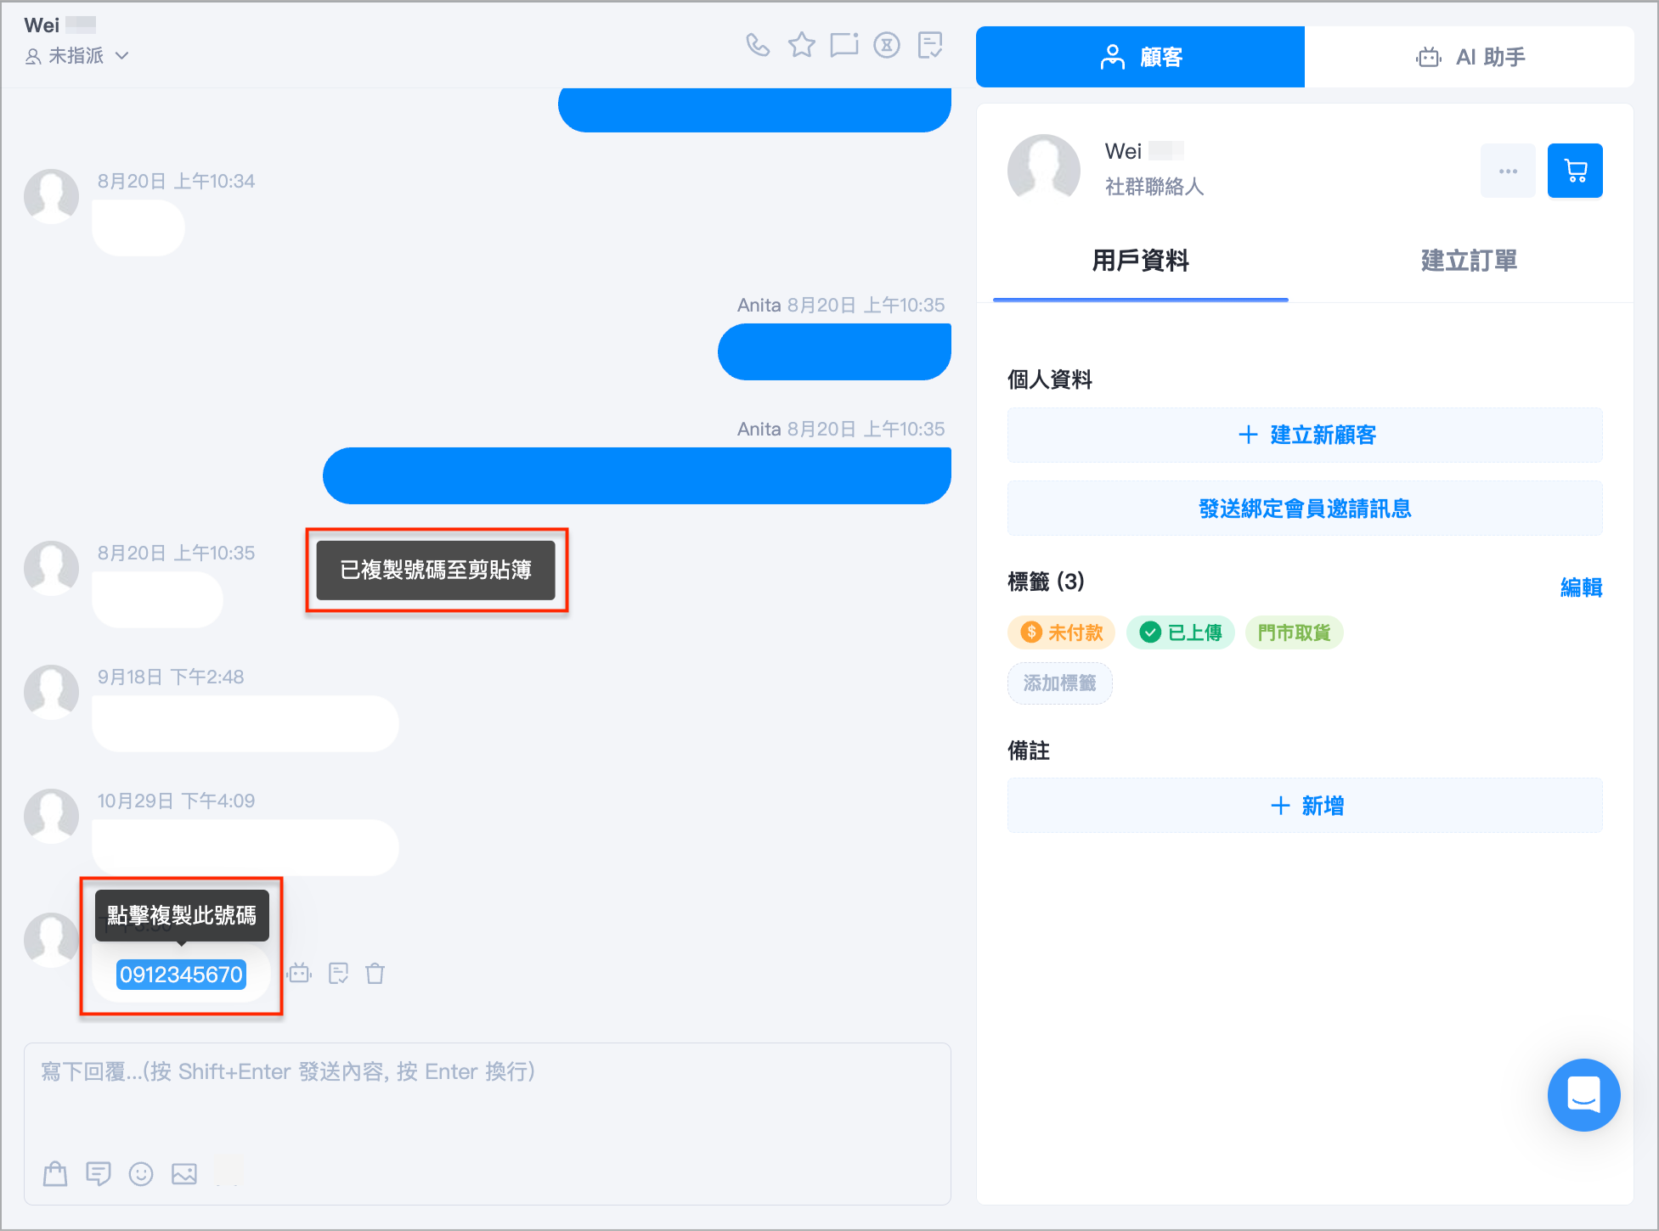Click 發送綁定會員邀請訊息 button
This screenshot has width=1659, height=1231.
click(1305, 509)
